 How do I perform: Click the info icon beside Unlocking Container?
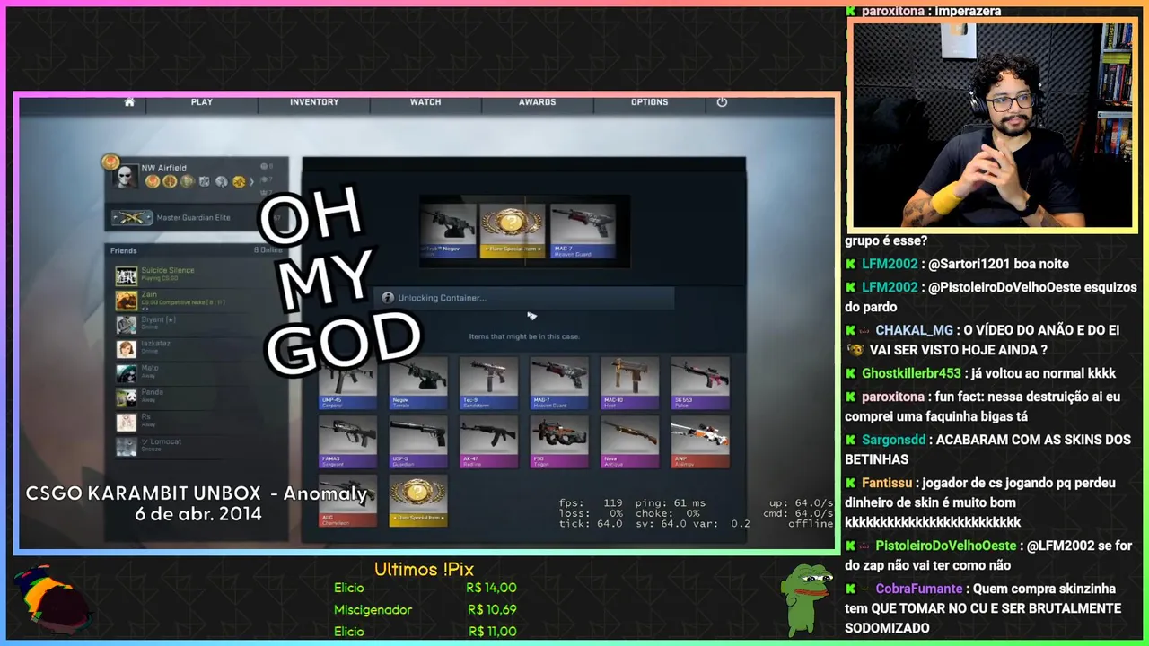pyautogui.click(x=388, y=298)
